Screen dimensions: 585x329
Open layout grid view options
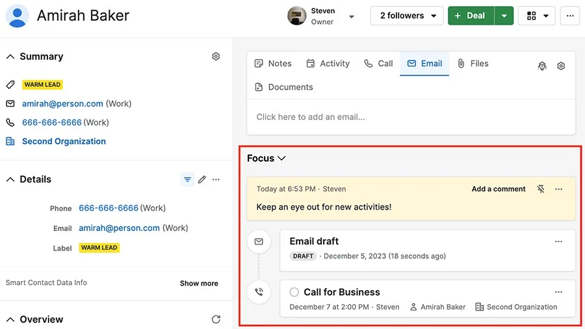(536, 16)
